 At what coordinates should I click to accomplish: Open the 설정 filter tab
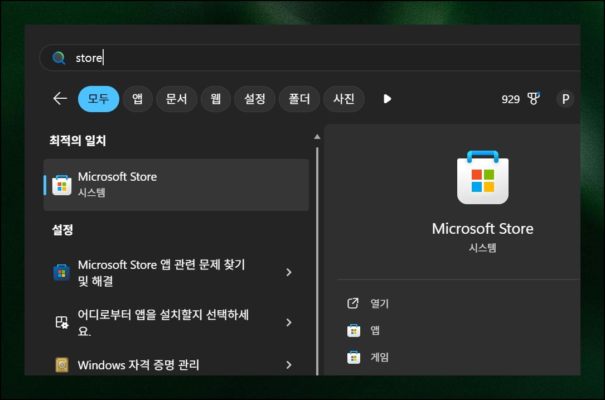click(x=255, y=99)
